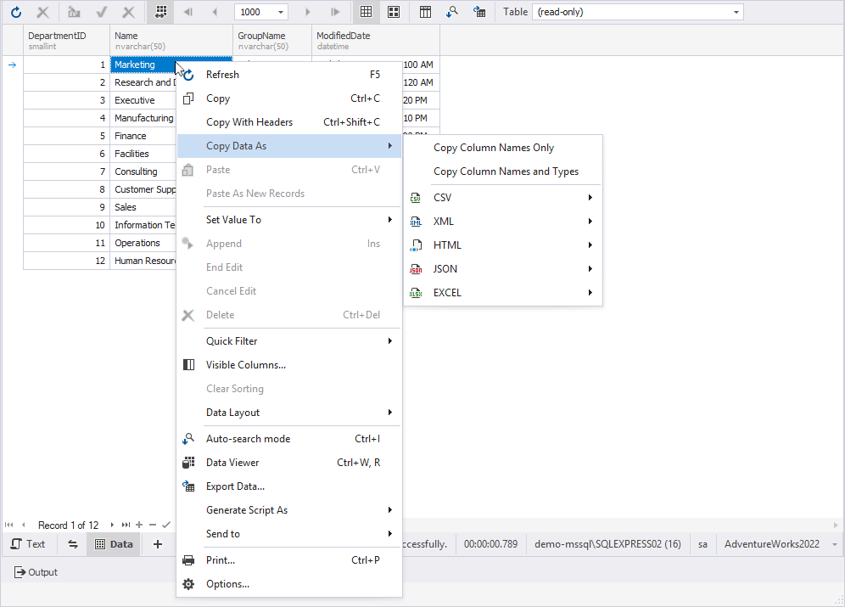Screen dimensions: 845x607
Task: Toggle the paginal mode toolbar button
Action: click(x=160, y=13)
